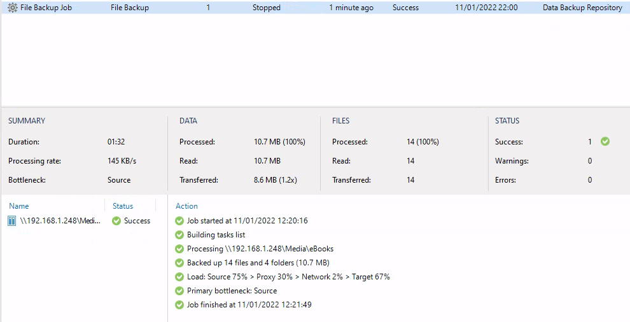The width and height of the screenshot is (630, 322).
Task: Click the check icon for Building tasks list
Action: tap(179, 235)
